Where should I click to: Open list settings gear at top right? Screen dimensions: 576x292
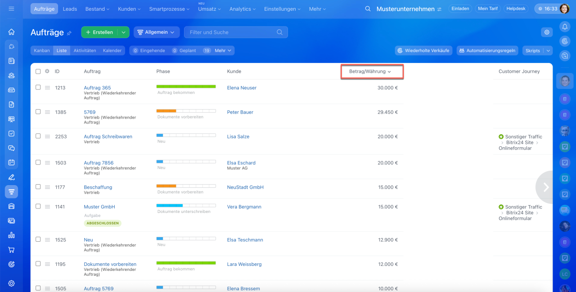click(x=547, y=32)
